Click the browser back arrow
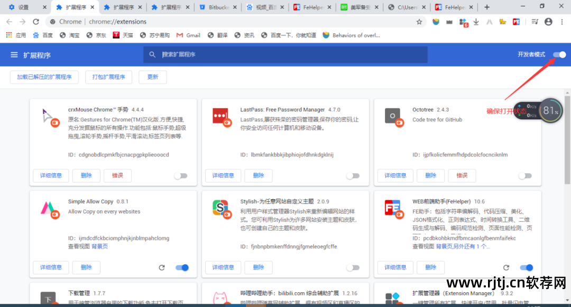 10,22
